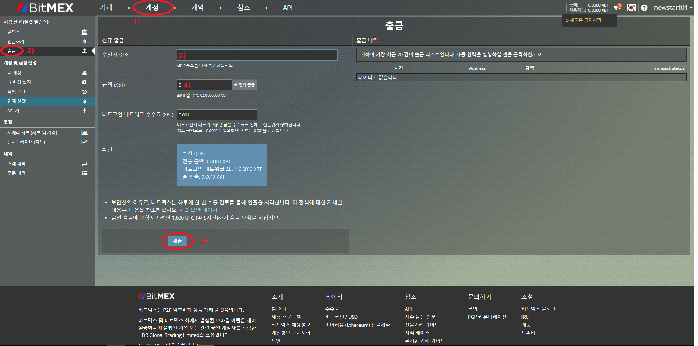Click the 수신자 주소 address input field
The image size is (698, 346).
click(x=257, y=55)
